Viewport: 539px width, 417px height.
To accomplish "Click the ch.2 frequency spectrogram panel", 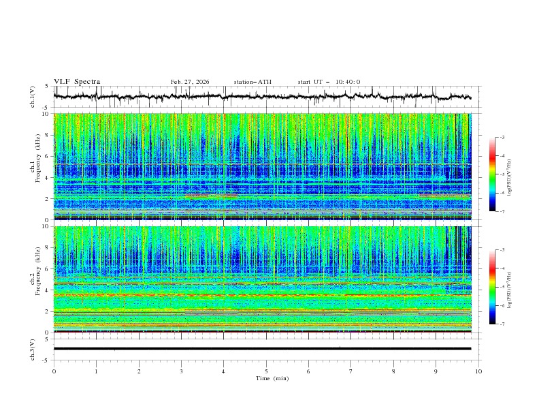I will (x=262, y=279).
